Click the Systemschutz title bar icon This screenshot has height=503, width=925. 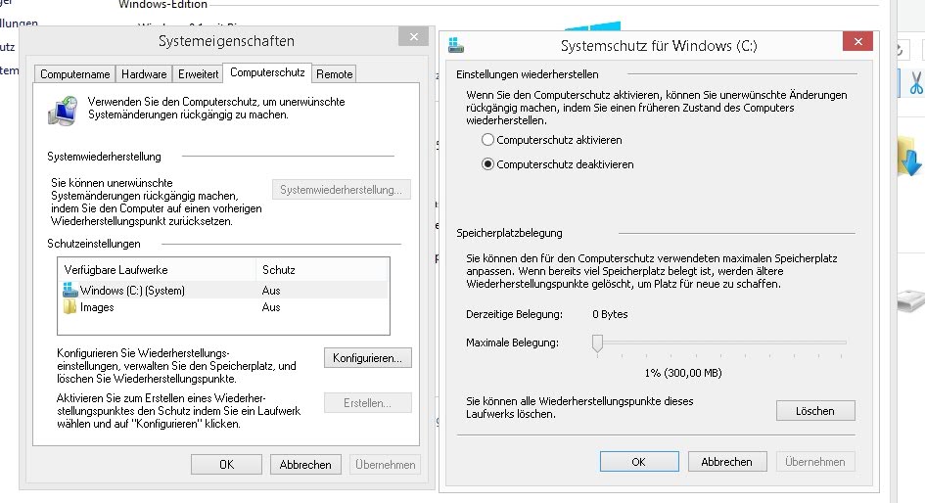click(456, 45)
